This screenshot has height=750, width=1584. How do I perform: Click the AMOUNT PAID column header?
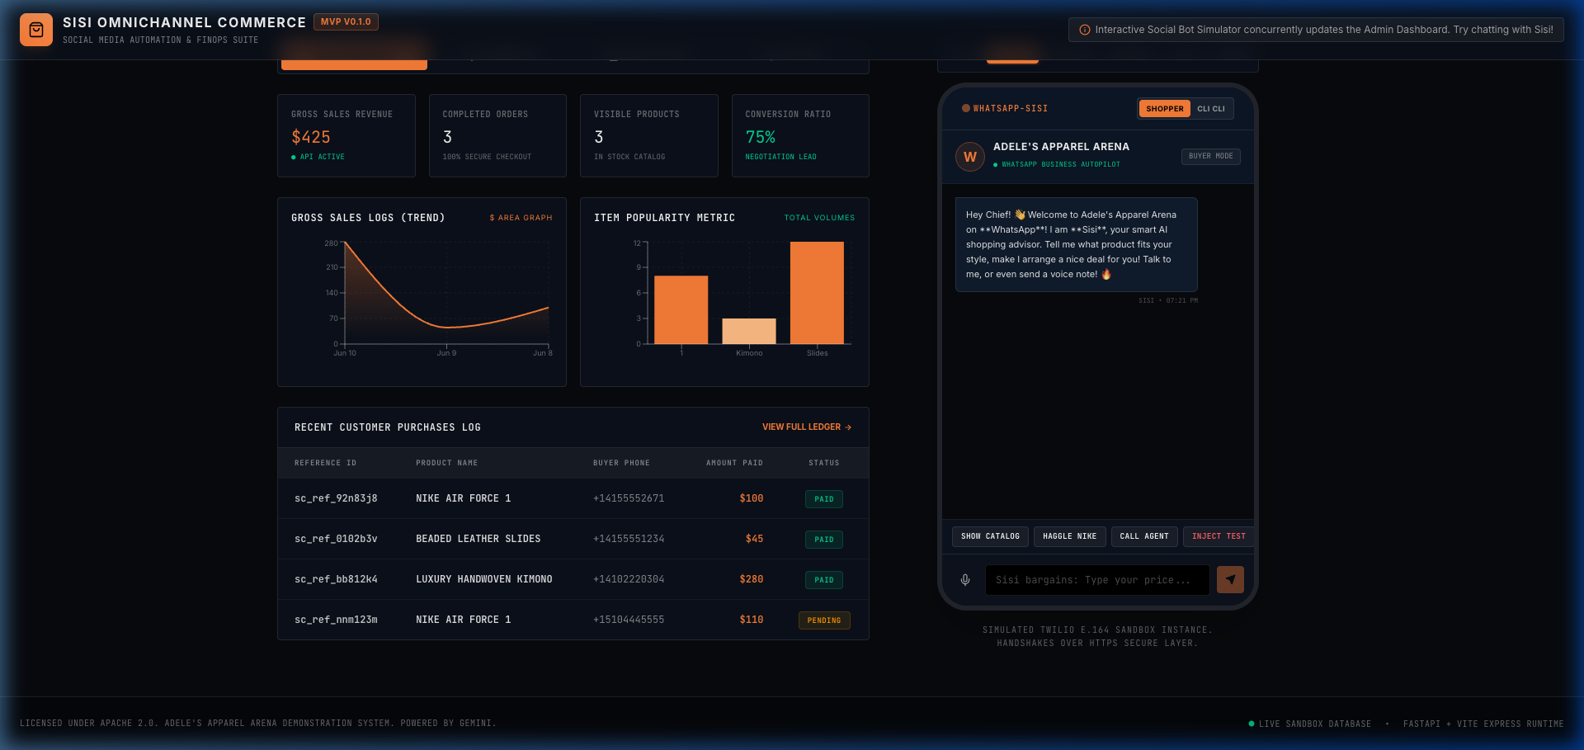734,463
